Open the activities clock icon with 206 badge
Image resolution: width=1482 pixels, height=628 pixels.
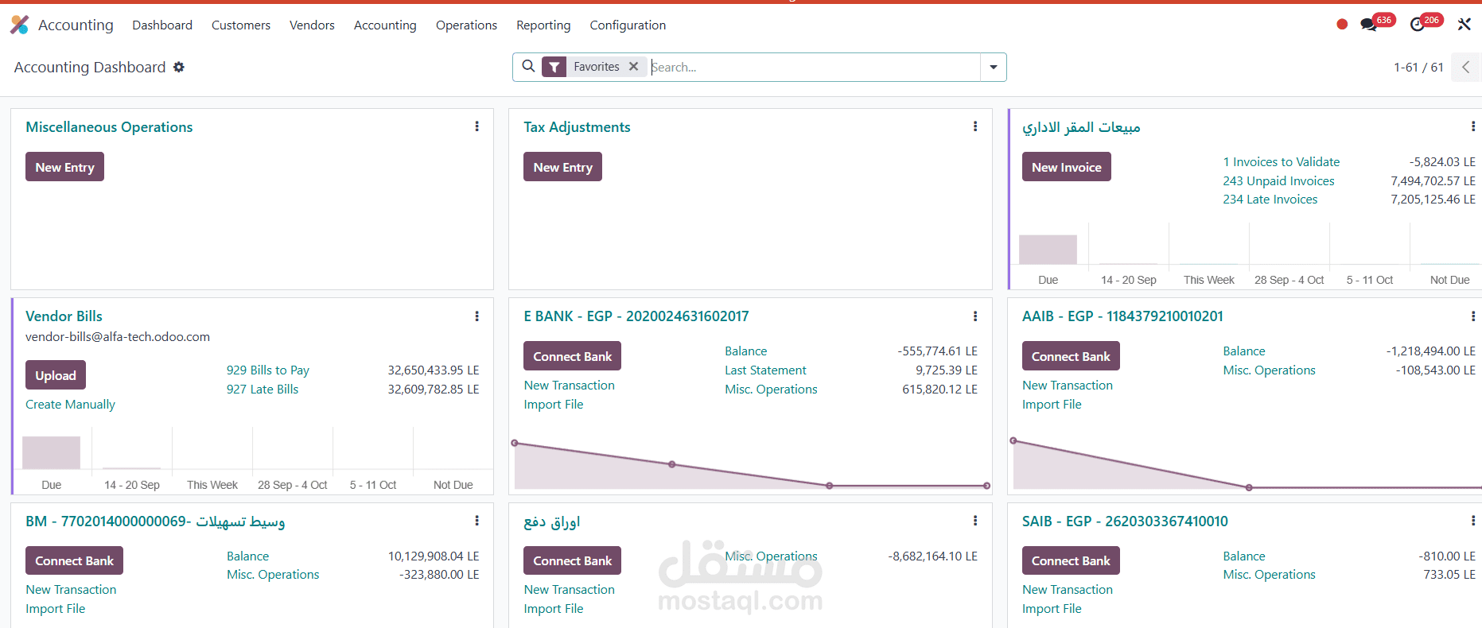1417,25
